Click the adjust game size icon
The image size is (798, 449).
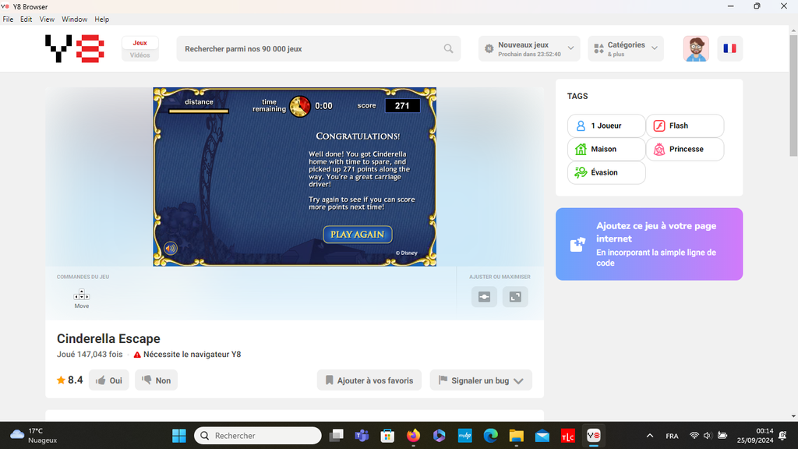point(484,297)
